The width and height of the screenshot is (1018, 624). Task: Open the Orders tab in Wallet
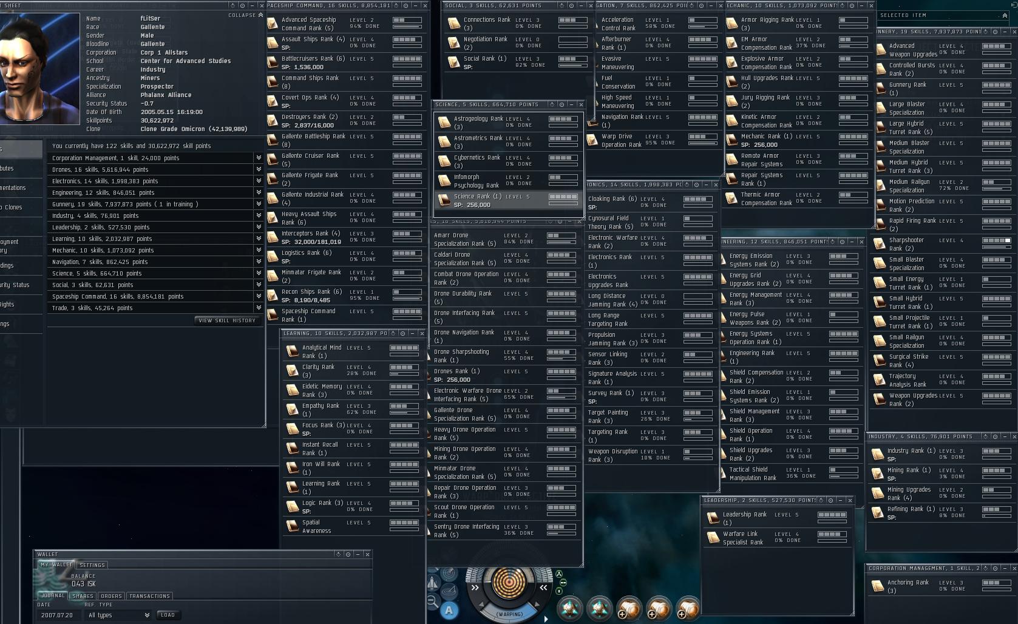111,596
